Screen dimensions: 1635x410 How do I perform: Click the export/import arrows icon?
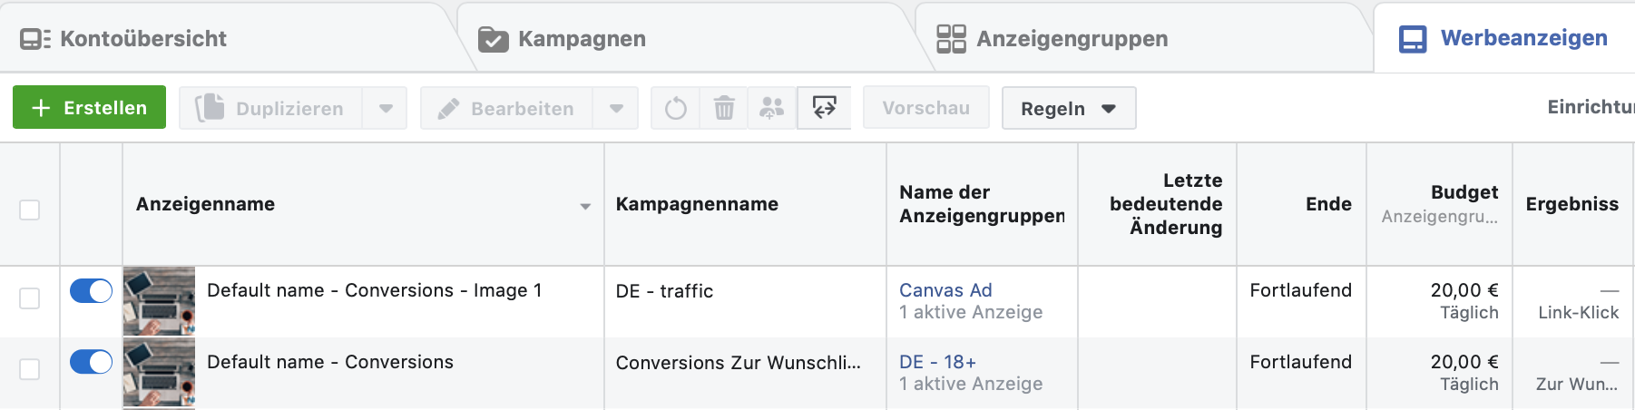click(x=824, y=108)
